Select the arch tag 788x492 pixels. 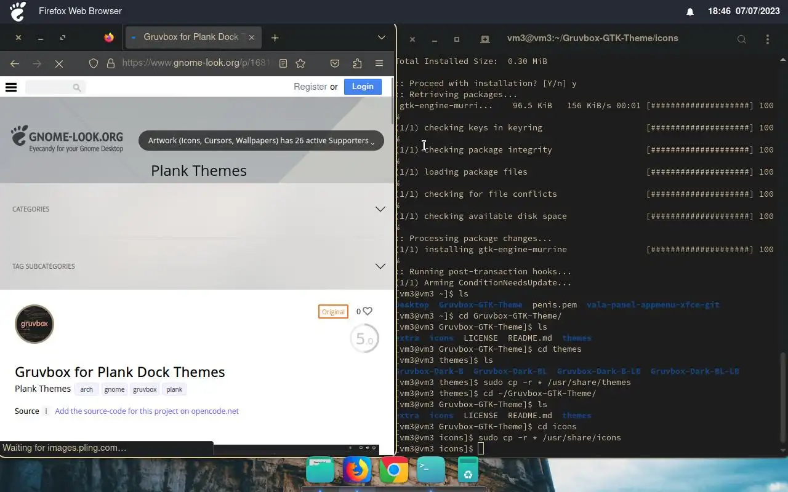(x=87, y=389)
